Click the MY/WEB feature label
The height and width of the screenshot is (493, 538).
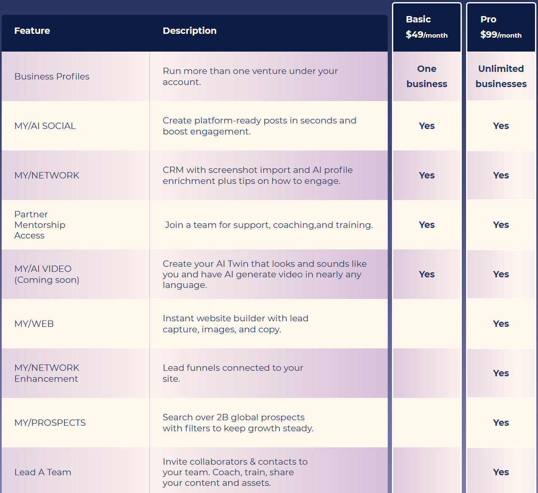click(34, 324)
